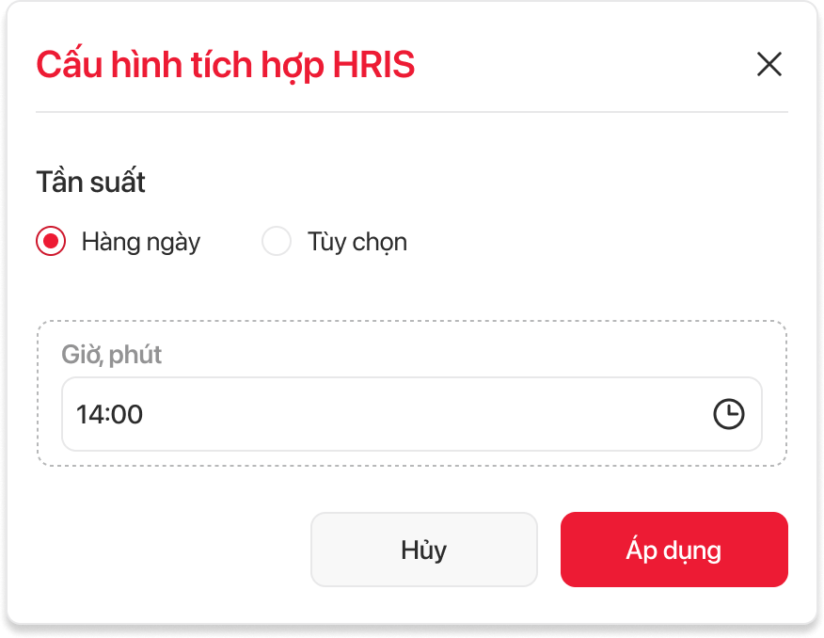Click the dialog title Cấu hình tích hợp HRIS
824x638 pixels.
tap(226, 65)
